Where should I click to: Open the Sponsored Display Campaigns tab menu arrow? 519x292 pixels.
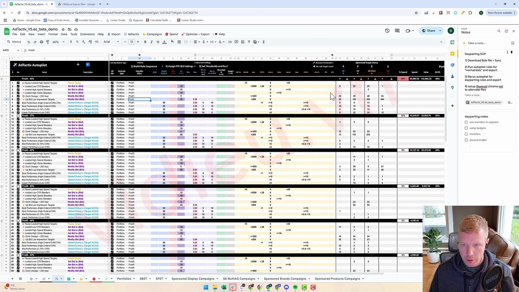coord(217,279)
